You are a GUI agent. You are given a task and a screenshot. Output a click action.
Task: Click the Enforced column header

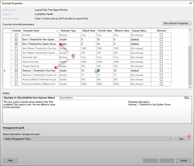coord(161,31)
